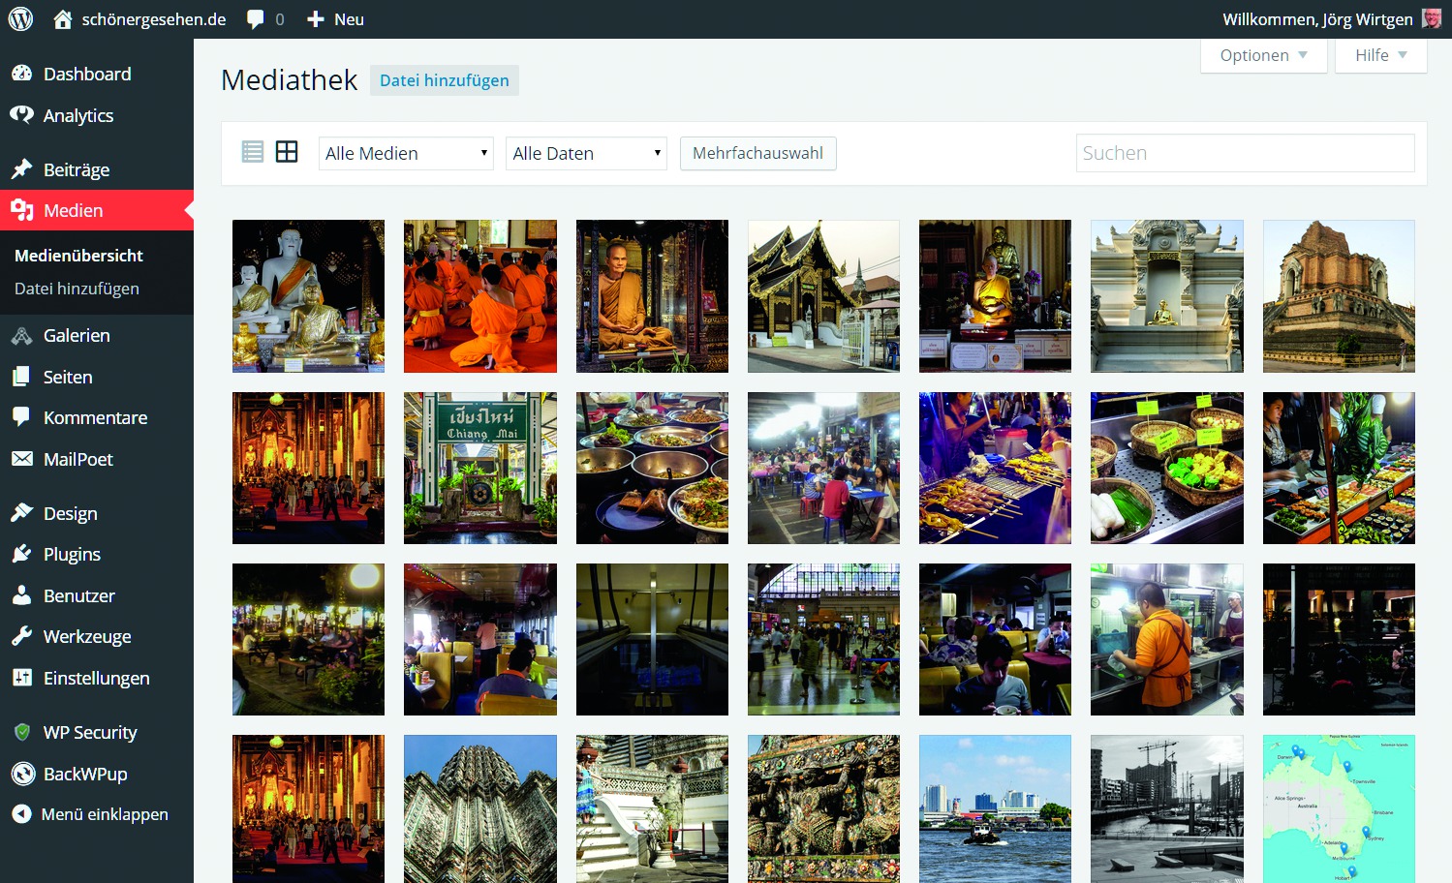Select Datei hinzufügen in the sidebar submenu
This screenshot has width=1452, height=883.
tap(77, 289)
